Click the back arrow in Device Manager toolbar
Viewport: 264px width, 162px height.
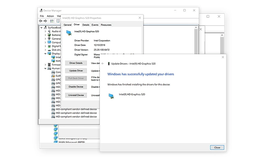coord(41,21)
